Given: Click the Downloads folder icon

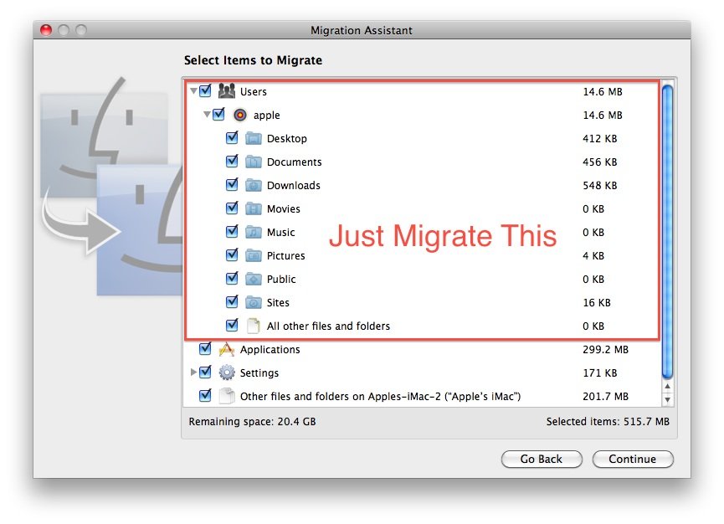Looking at the screenshot, I should pyautogui.click(x=254, y=185).
